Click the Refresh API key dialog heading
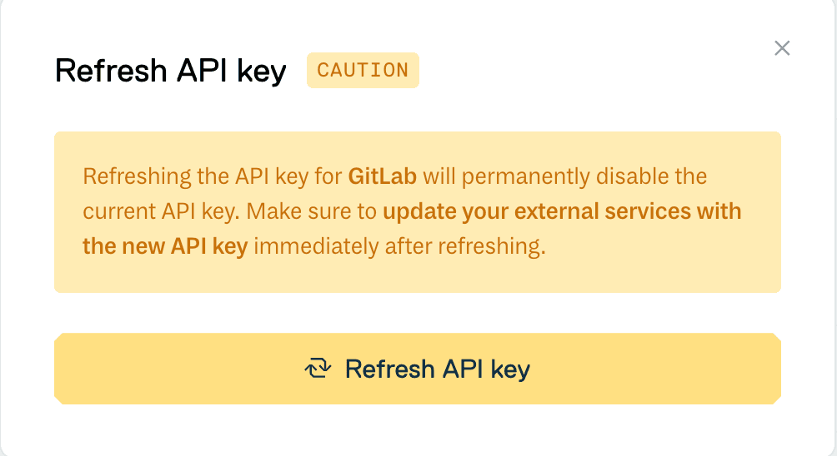Viewport: 837px width, 456px height. coord(171,72)
